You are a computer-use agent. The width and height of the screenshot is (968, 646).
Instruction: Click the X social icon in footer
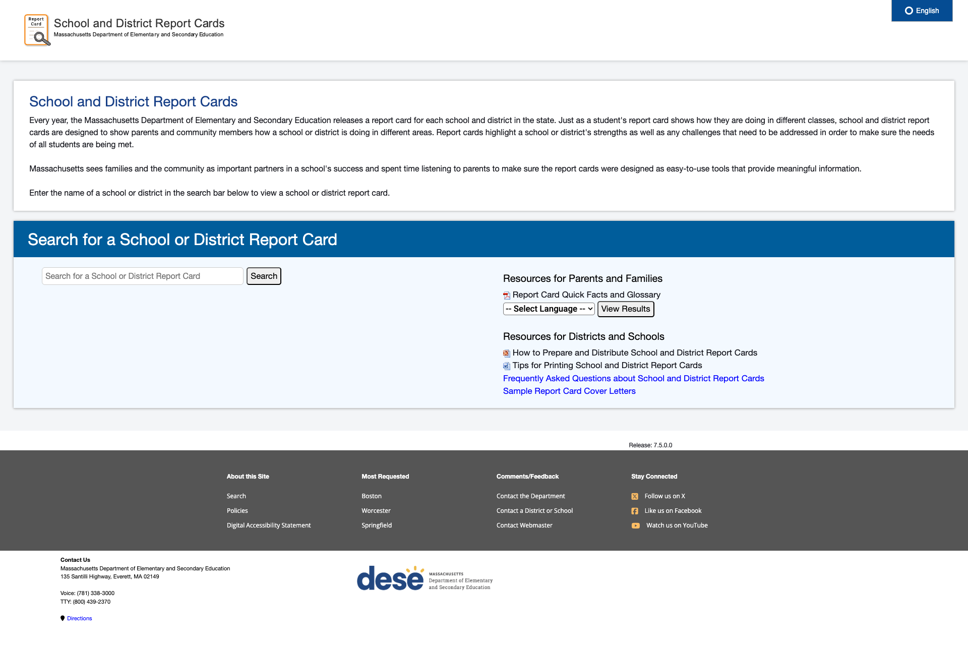pyautogui.click(x=635, y=497)
